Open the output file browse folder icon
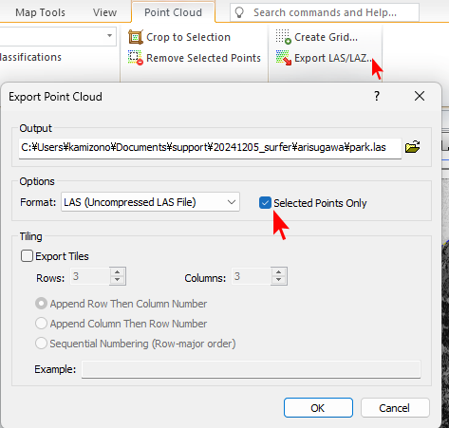Viewport: 449px width, 428px height. [x=412, y=147]
